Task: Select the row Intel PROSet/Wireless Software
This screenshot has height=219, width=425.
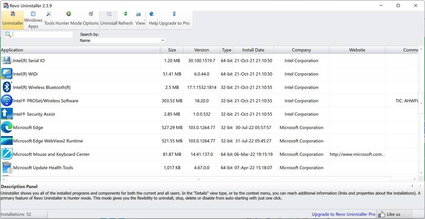Action: (209, 100)
